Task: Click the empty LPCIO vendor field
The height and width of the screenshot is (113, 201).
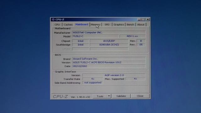Action: point(81,49)
